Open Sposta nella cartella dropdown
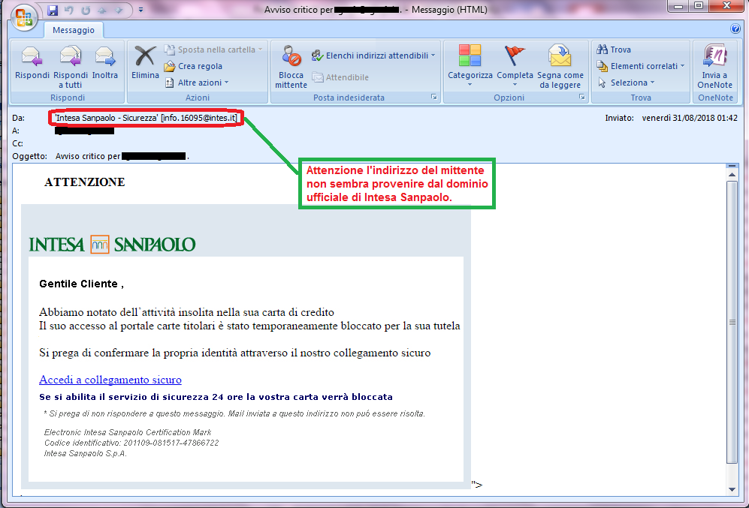Image resolution: width=749 pixels, height=508 pixels. click(213, 50)
